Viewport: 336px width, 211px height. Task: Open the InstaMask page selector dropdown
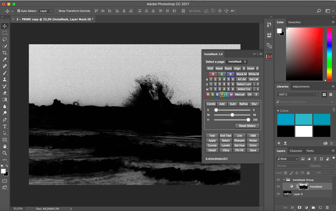tap(237, 62)
